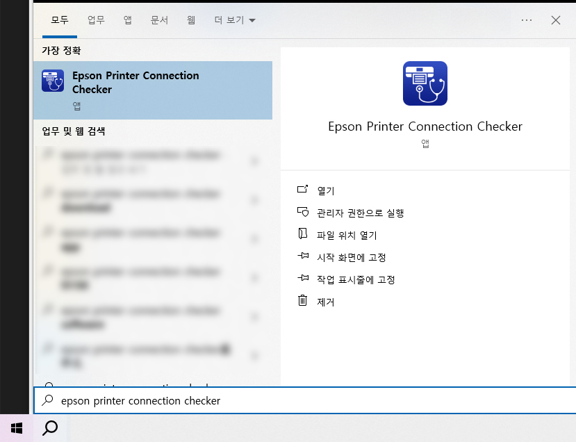The width and height of the screenshot is (576, 442).
Task: Select the 웹 search filter tab
Action: 190,20
